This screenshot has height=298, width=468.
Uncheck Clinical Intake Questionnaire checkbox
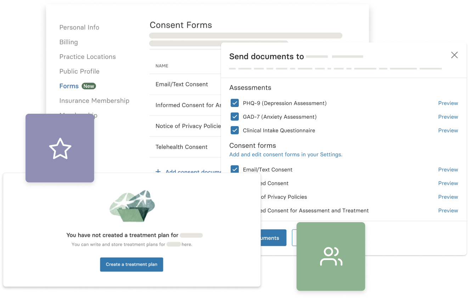point(235,130)
